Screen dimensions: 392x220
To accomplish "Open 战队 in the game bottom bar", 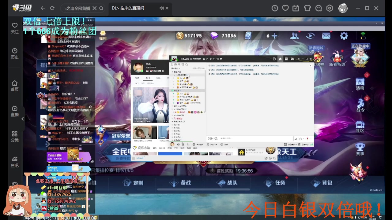I will pyautogui.click(x=227, y=183).
